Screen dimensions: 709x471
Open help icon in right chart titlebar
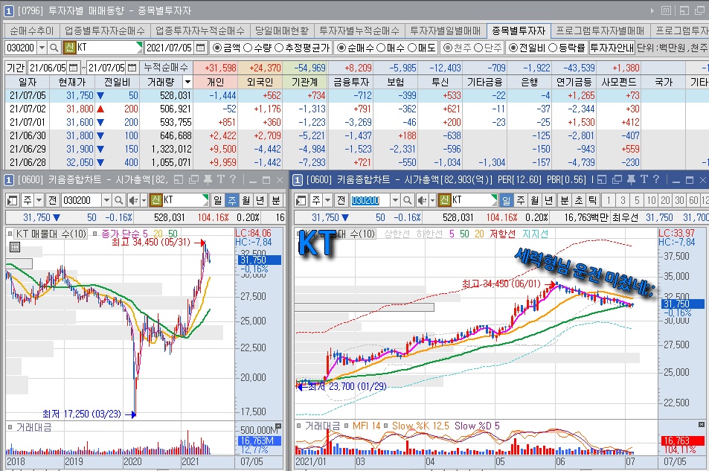pos(656,179)
